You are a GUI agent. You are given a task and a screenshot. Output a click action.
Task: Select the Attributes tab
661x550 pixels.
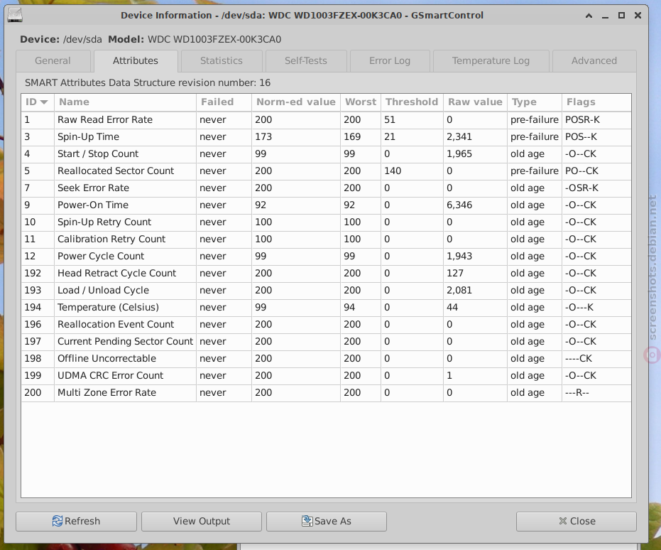pos(136,60)
